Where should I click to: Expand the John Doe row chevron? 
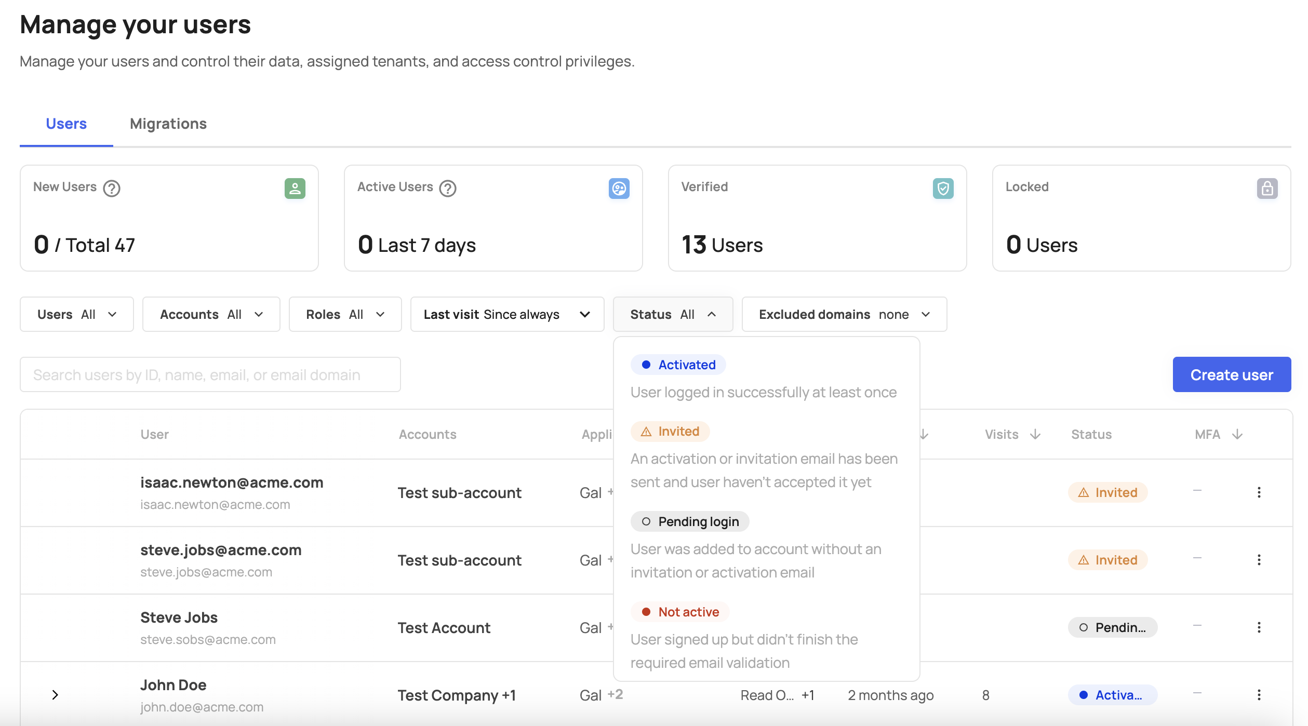click(55, 695)
